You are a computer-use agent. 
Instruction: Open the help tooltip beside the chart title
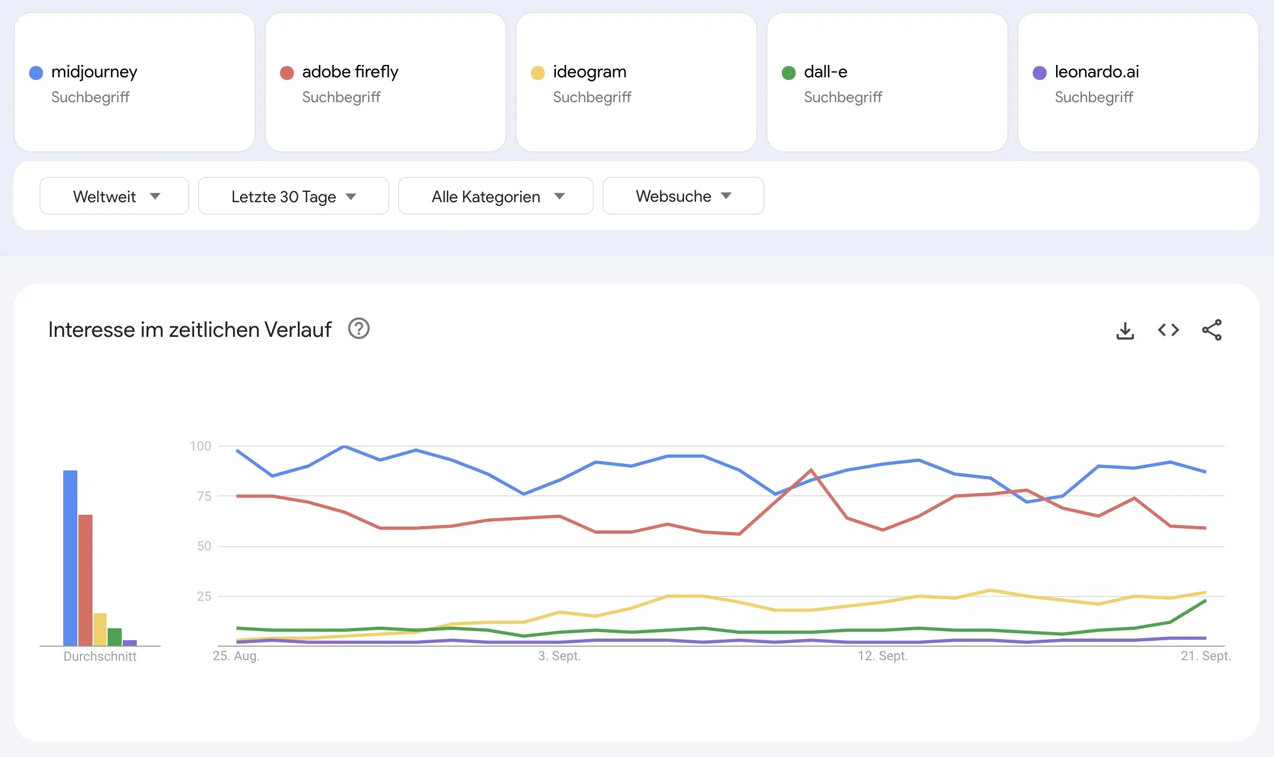[359, 329]
